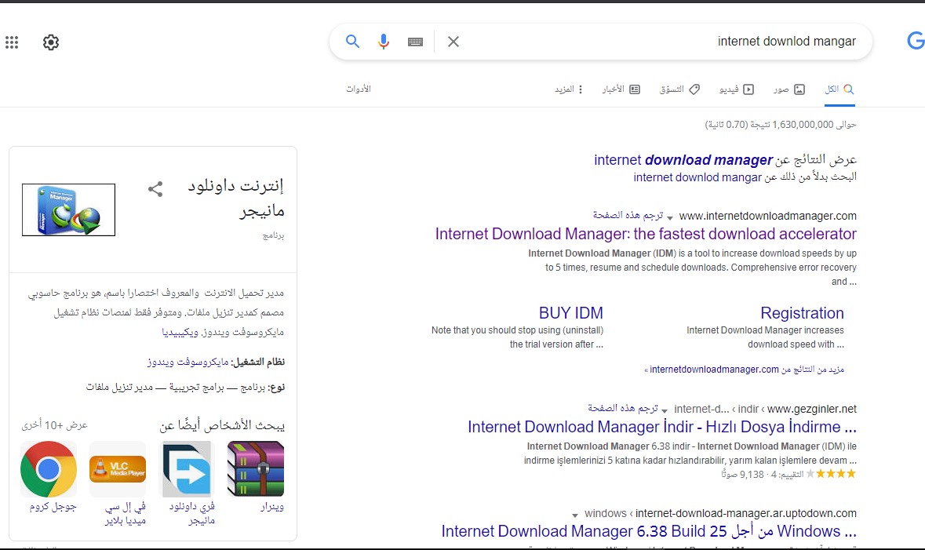Select the الكل (All) results tab

click(x=839, y=89)
